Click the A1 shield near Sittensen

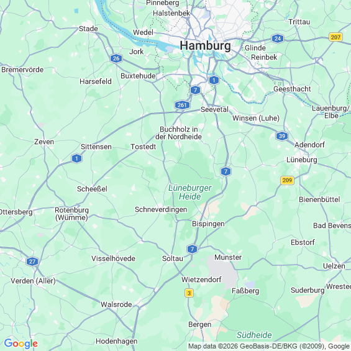coord(77,158)
